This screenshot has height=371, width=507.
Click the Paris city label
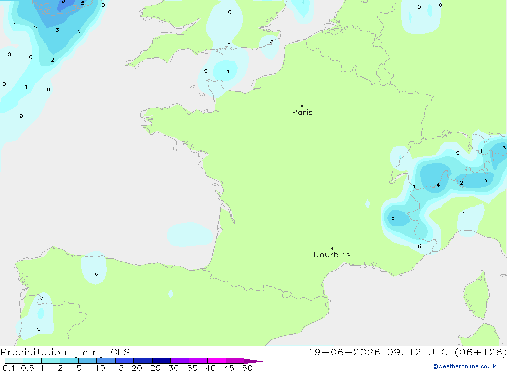pos(302,112)
